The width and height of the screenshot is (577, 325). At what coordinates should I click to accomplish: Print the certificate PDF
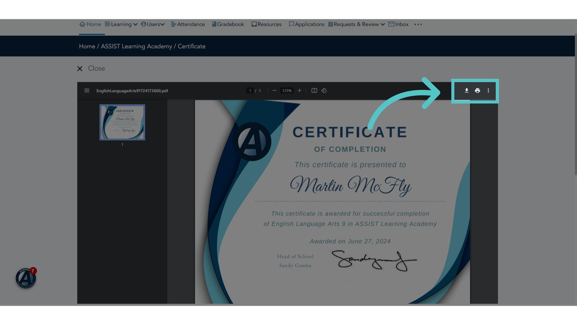pos(478,91)
